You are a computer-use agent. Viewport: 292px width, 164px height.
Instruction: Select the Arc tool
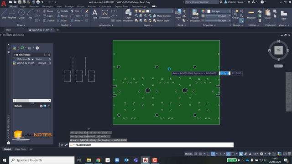click(x=30, y=14)
